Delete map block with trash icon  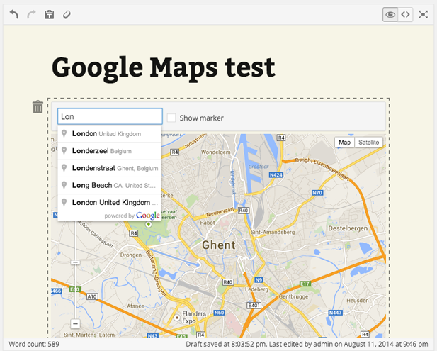38,107
